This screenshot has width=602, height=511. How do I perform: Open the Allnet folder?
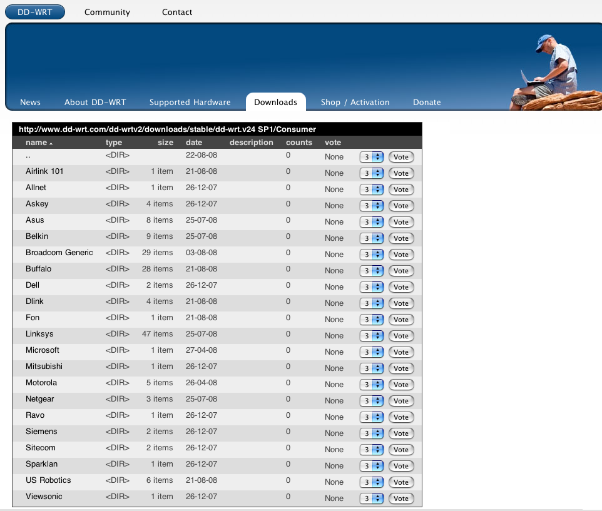pos(36,188)
